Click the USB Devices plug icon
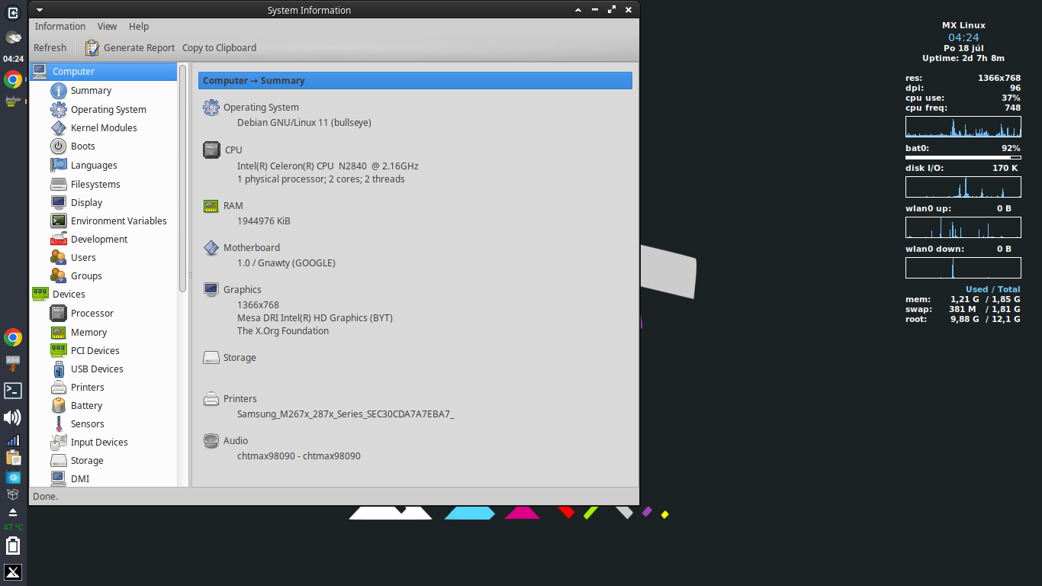The width and height of the screenshot is (1042, 586). (59, 369)
